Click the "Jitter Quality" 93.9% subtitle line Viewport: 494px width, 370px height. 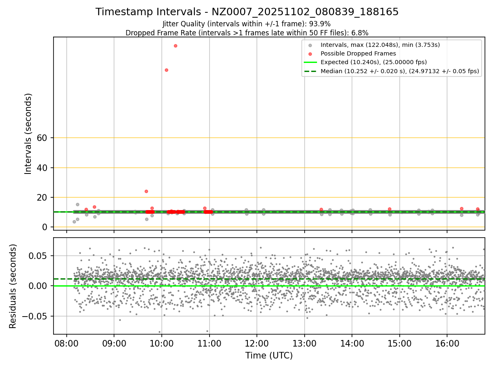pos(247,24)
